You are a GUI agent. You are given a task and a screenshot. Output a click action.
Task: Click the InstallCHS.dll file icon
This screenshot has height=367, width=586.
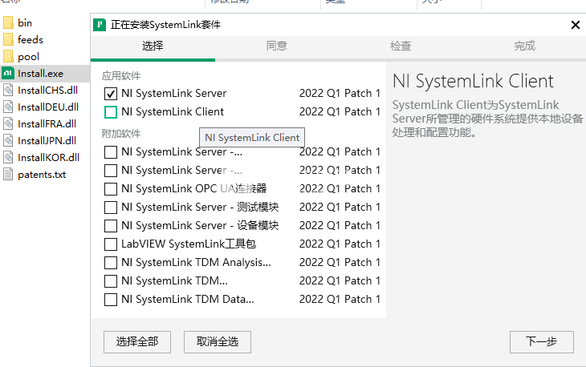pos(8,91)
